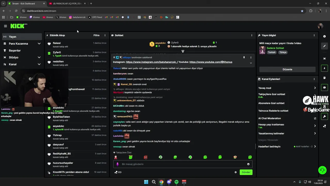This screenshot has height=186, width=330.
Task: Click the three-dots icon at bottom of right toolbar
Action: 325,126
